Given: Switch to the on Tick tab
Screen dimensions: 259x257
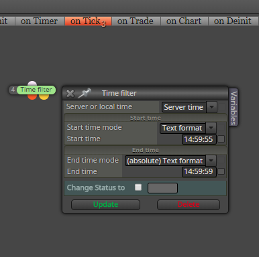Looking at the screenshot, I should click(x=88, y=21).
